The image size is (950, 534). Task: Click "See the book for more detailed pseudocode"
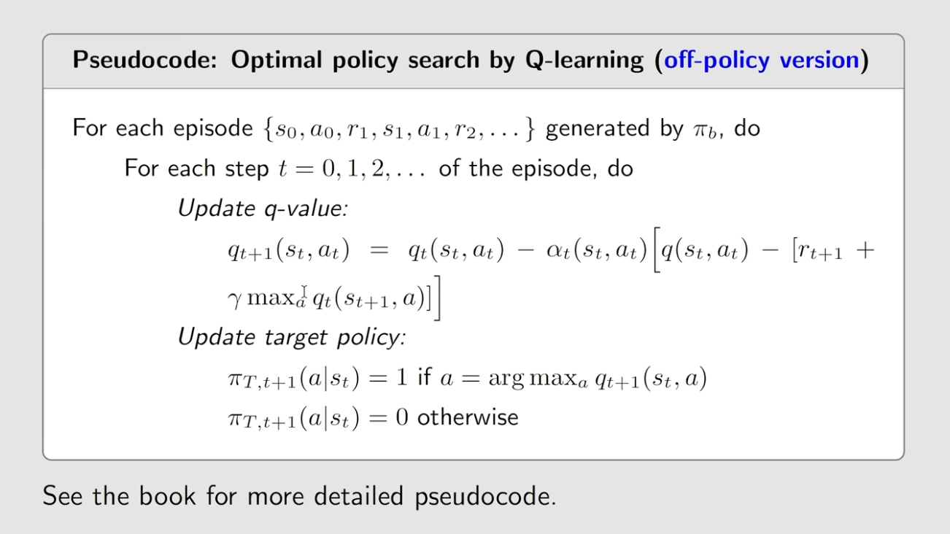(x=299, y=496)
